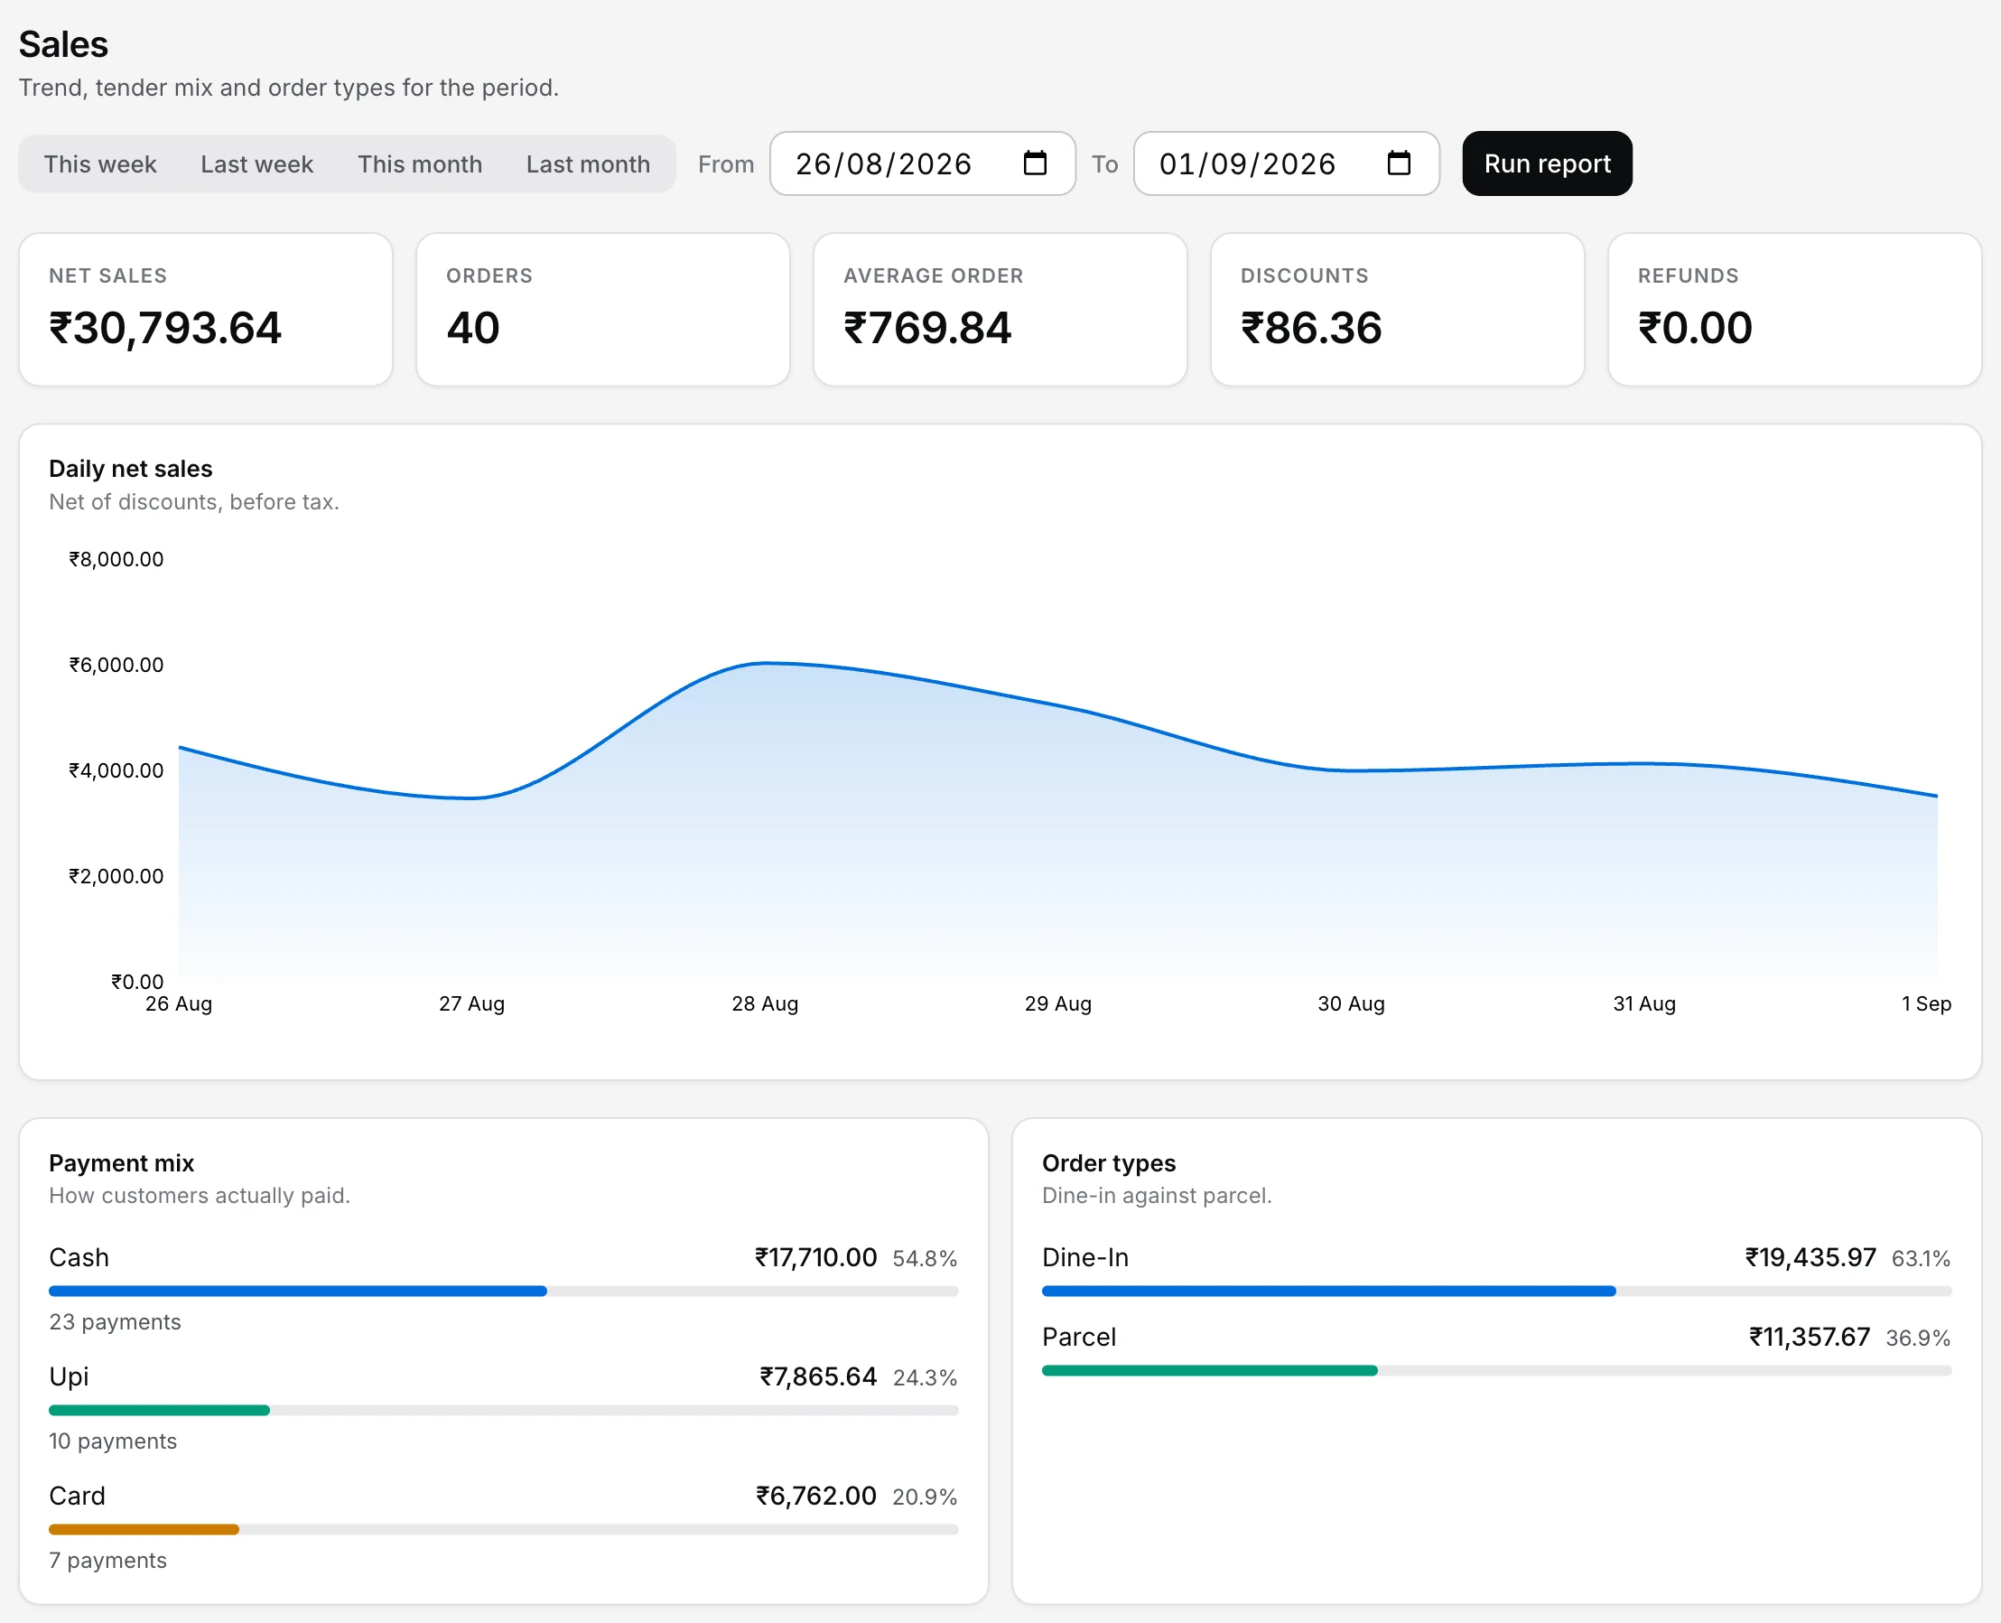Click the 30 Aug axis label
2001x1623 pixels.
[1352, 1003]
